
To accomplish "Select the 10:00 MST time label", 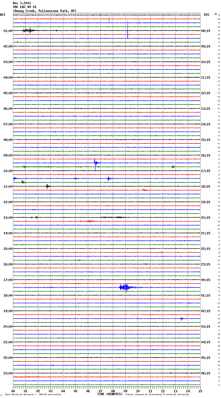I will 8,171.
